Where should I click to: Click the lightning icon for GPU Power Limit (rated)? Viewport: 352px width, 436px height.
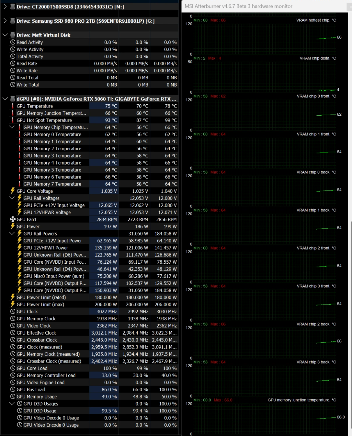click(13, 297)
